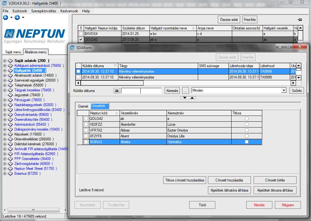311x221 pixels.
Task: Tick the row checkbox for recipient XO6VJ3
Action: [86, 142]
